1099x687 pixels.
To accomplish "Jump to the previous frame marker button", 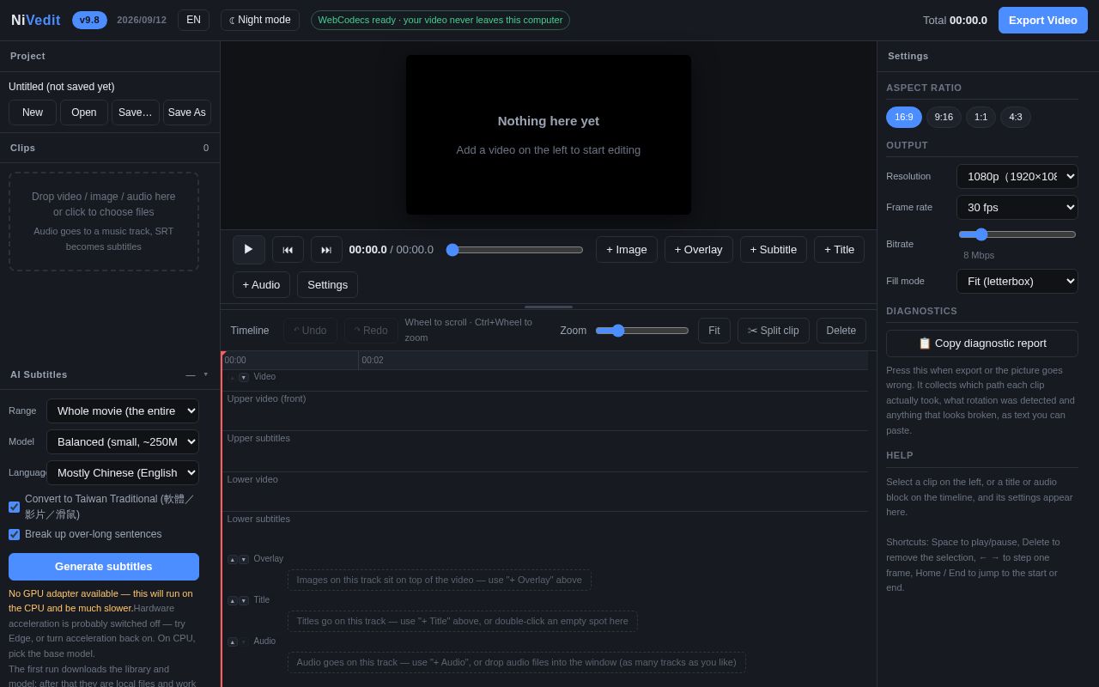I will click(288, 250).
